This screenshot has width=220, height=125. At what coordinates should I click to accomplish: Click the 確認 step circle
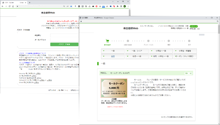pyautogui.click(x=169, y=41)
